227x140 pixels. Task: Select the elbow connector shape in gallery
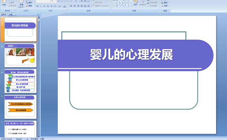click(120, 3)
